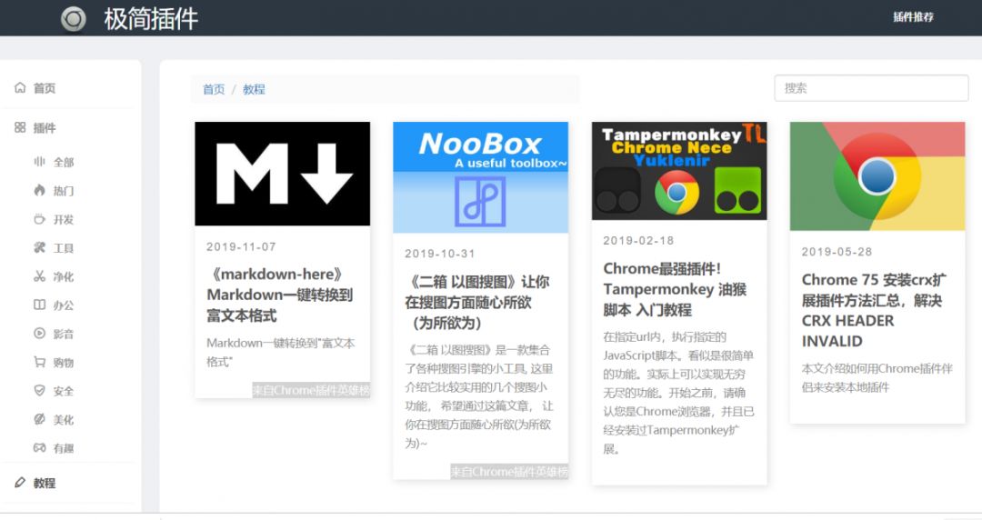982x520 pixels.
Task: Choose the 安全 category label
Action: [x=64, y=391]
